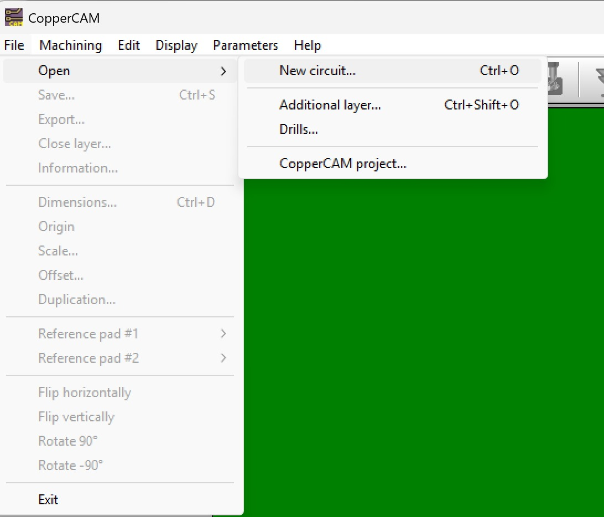The height and width of the screenshot is (517, 604).
Task: Click the Scale... menu entry
Action: click(x=120, y=251)
